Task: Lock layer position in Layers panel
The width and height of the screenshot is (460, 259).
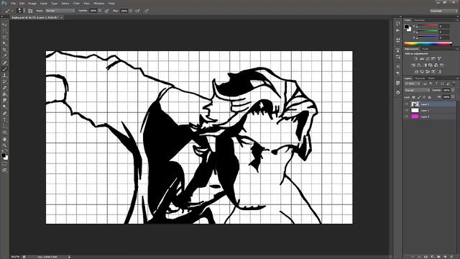Action: tap(424, 97)
